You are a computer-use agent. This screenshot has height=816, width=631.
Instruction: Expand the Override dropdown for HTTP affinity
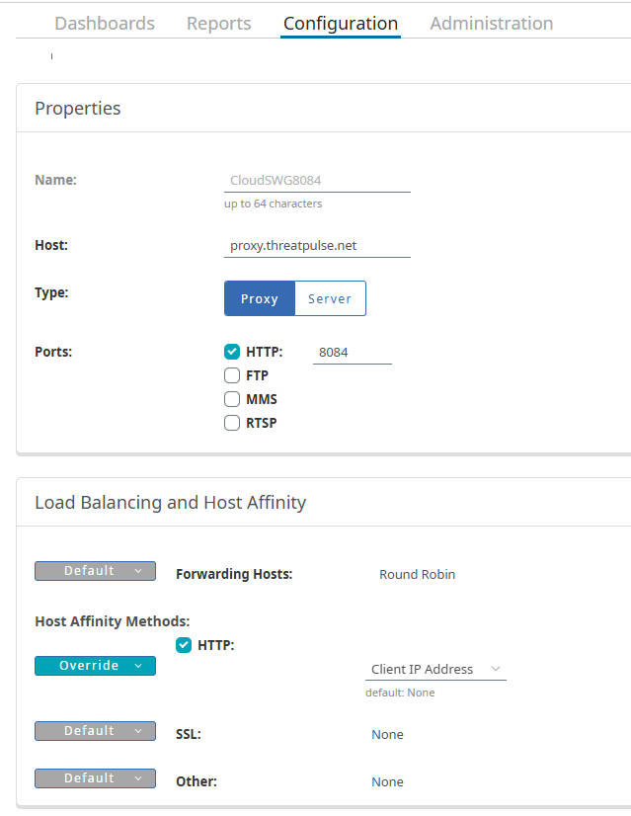pyautogui.click(x=95, y=666)
